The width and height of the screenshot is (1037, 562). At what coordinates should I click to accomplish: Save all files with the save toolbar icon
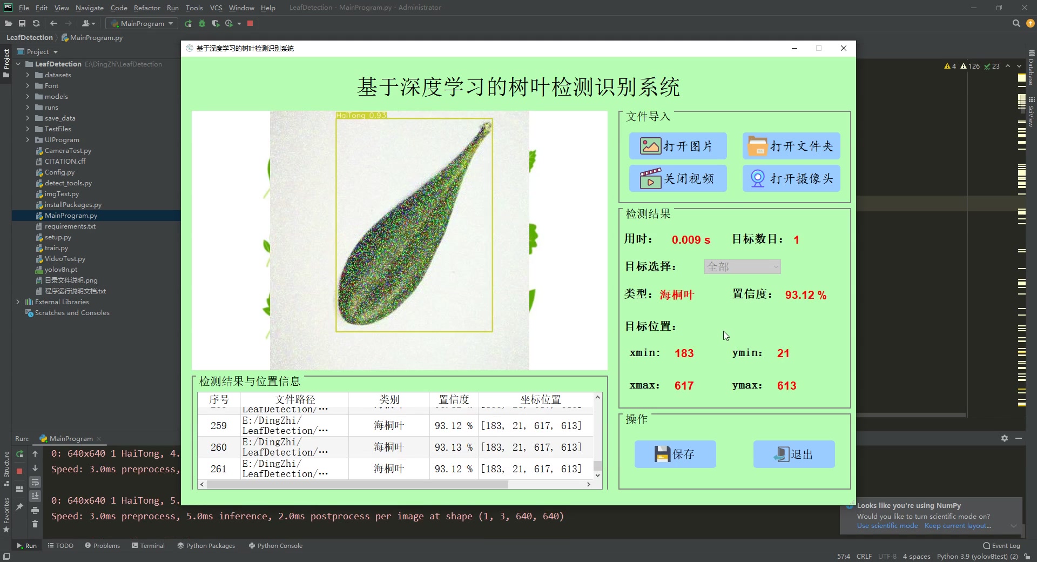22,23
